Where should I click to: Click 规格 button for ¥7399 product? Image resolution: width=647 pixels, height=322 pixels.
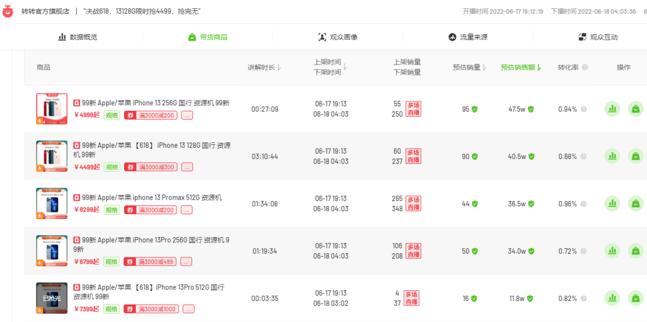(x=111, y=309)
